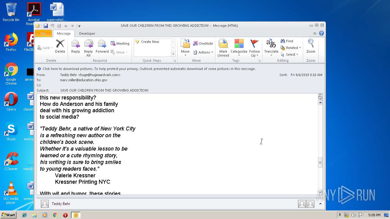Open the Select dropdown
This screenshot has height=219, width=390.
click(289, 54)
